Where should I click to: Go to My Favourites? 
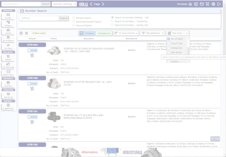tap(8, 66)
